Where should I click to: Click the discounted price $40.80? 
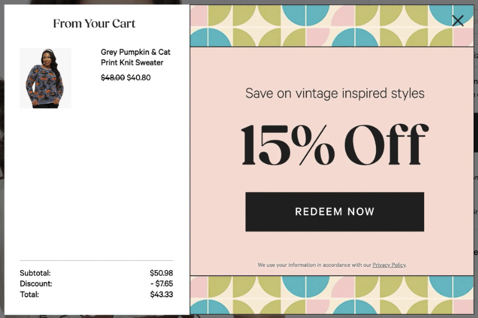click(x=140, y=77)
